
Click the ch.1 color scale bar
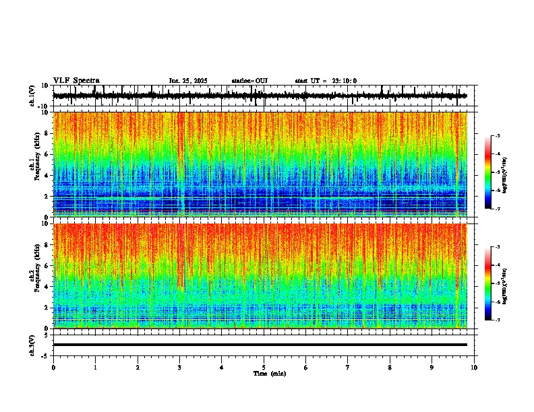point(488,172)
